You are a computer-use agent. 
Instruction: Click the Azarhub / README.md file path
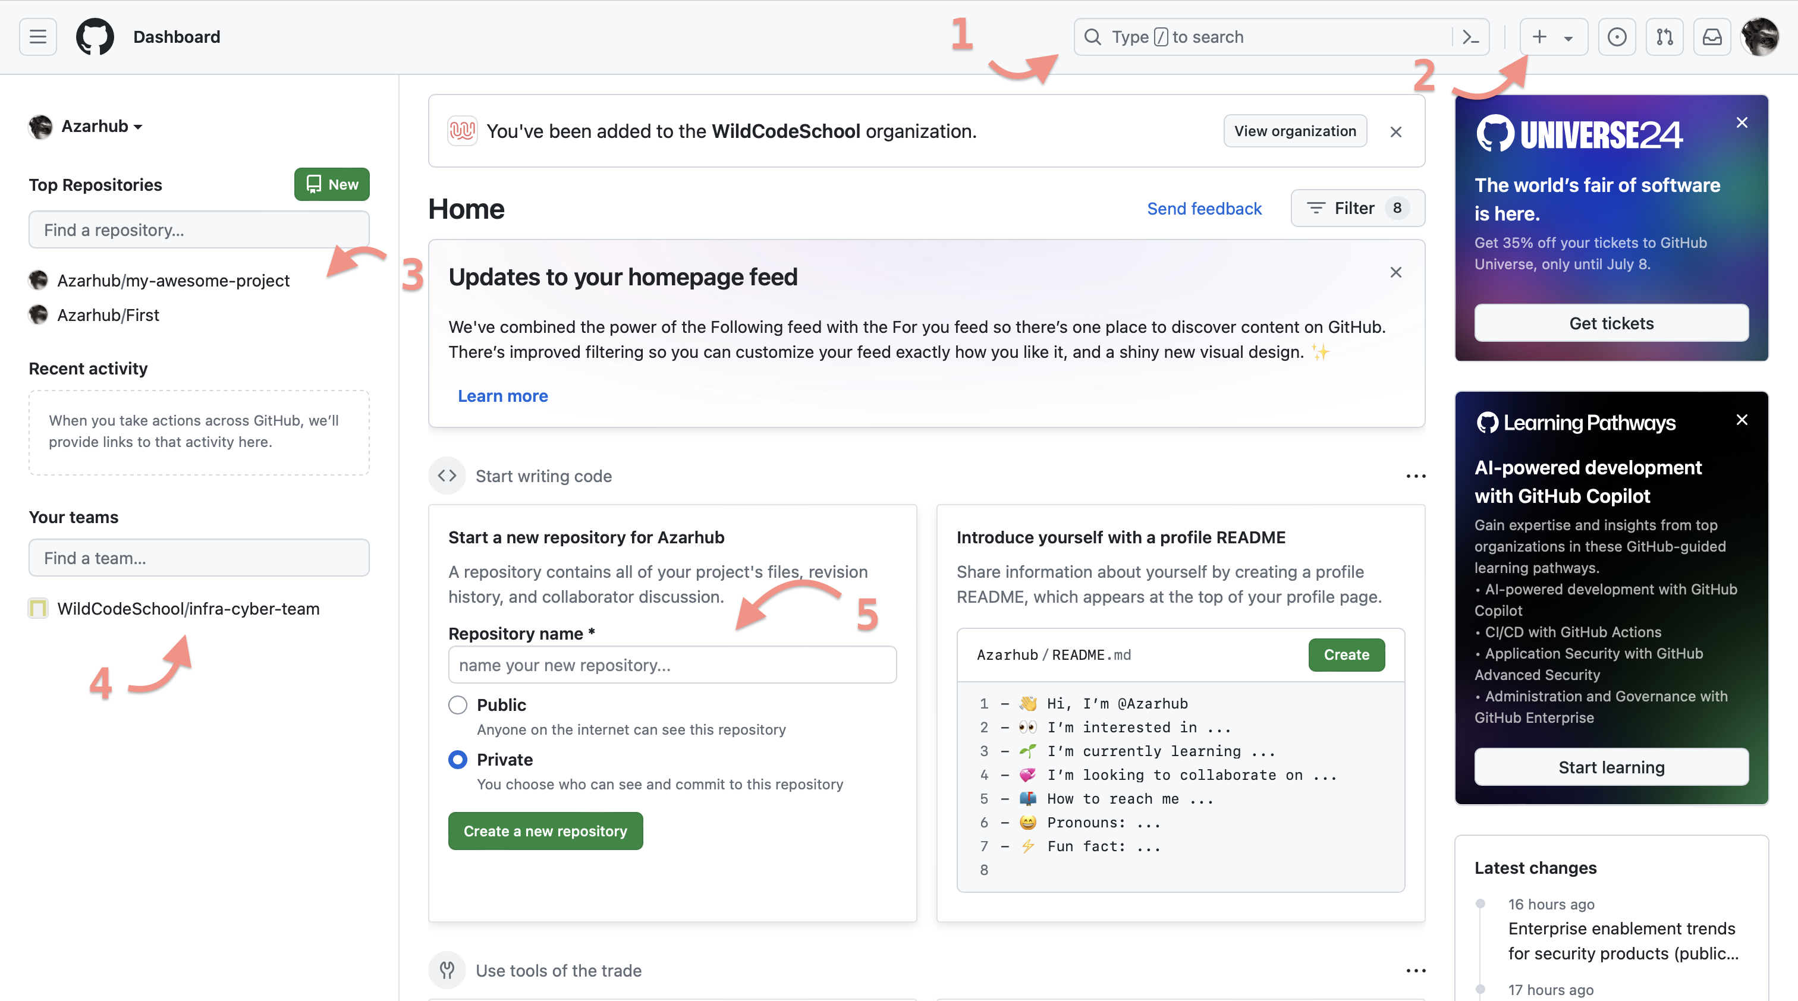(x=1054, y=655)
